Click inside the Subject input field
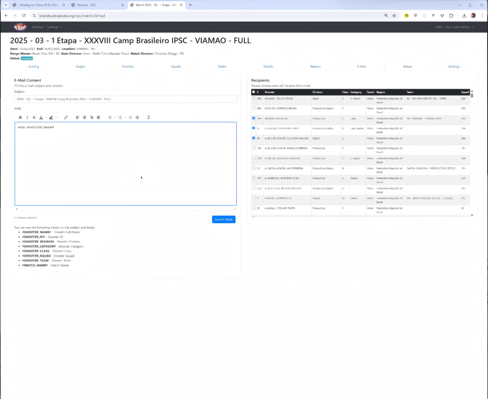This screenshot has height=399, width=488. pos(126,99)
